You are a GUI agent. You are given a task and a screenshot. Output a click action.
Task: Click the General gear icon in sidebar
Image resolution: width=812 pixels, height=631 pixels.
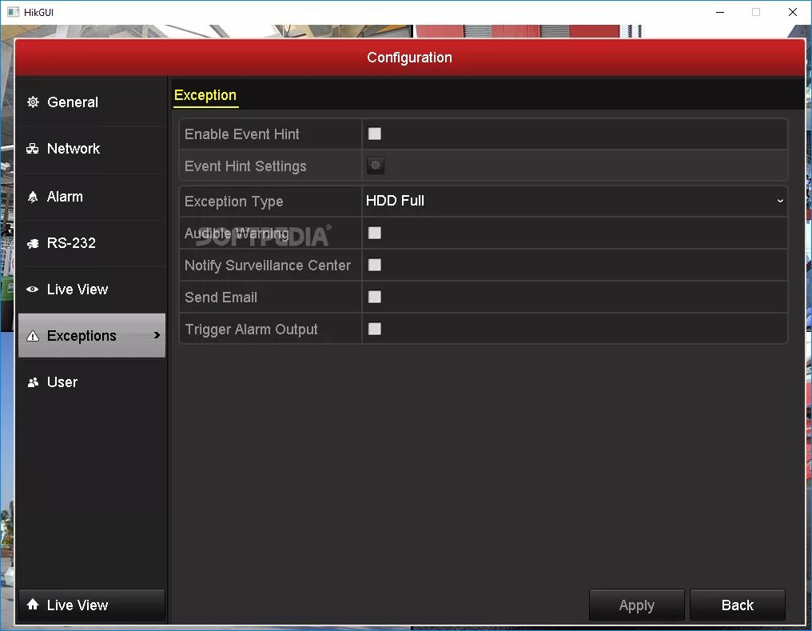[x=33, y=102]
